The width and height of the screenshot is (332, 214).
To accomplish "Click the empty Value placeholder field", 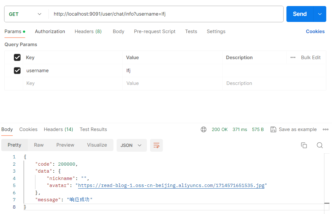I will (x=172, y=83).
